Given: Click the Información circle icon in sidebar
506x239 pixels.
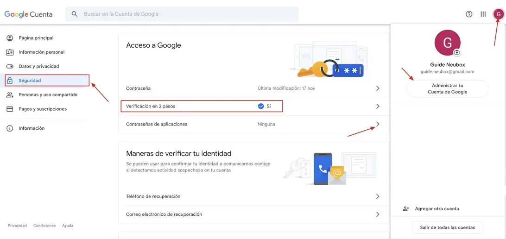Looking at the screenshot, I should click(10, 128).
